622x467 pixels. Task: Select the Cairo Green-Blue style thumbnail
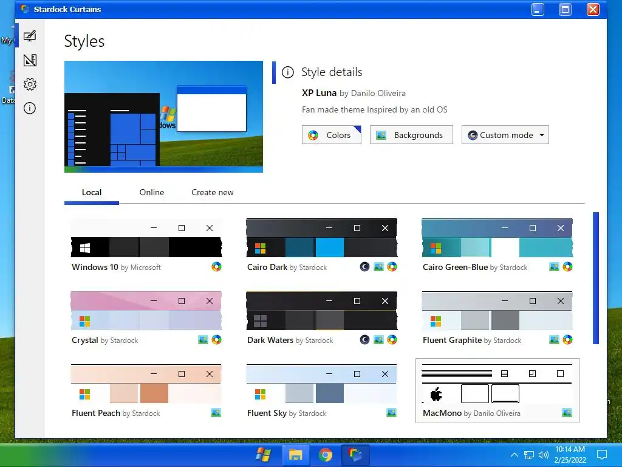click(x=497, y=238)
